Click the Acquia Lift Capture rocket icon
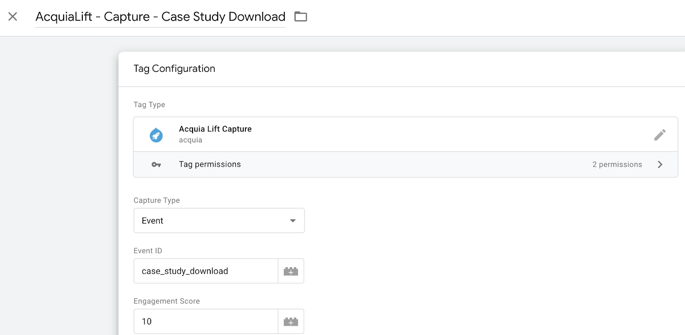 tap(156, 134)
